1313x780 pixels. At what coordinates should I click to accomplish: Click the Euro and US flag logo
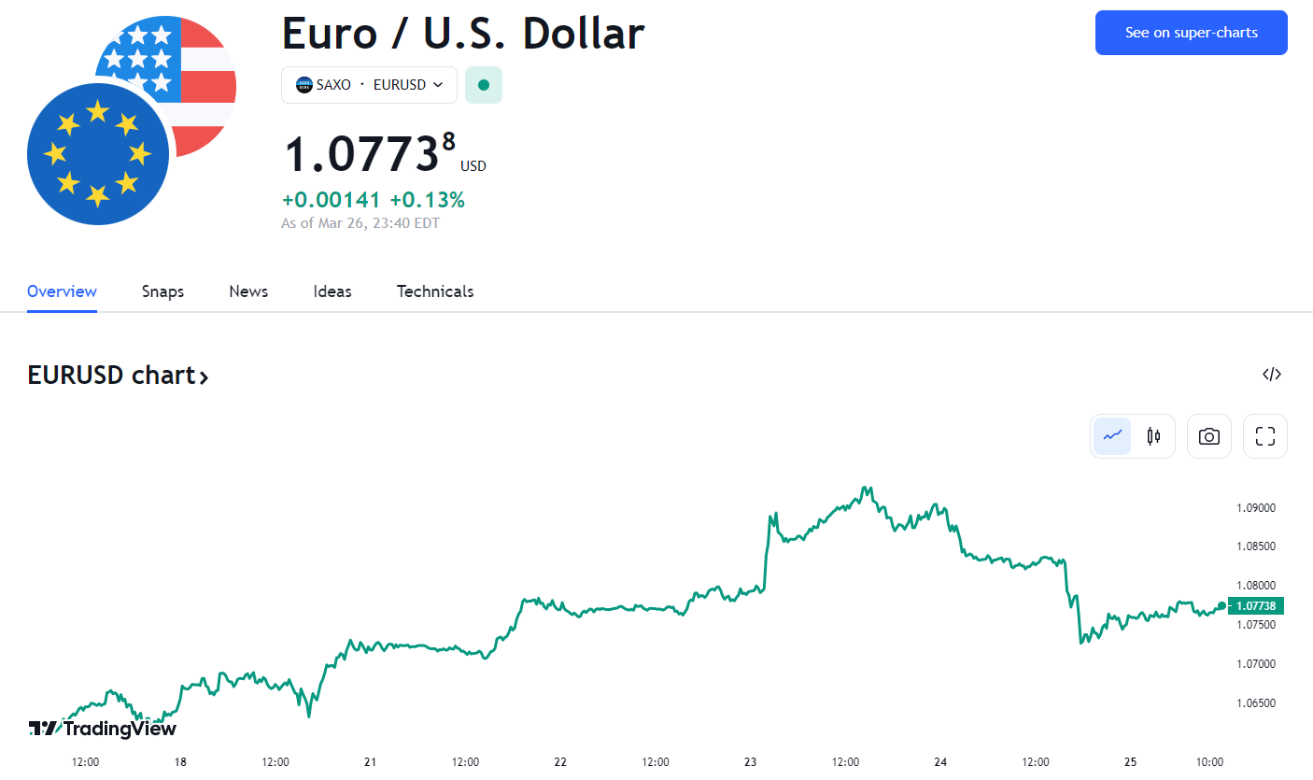pyautogui.click(x=131, y=121)
